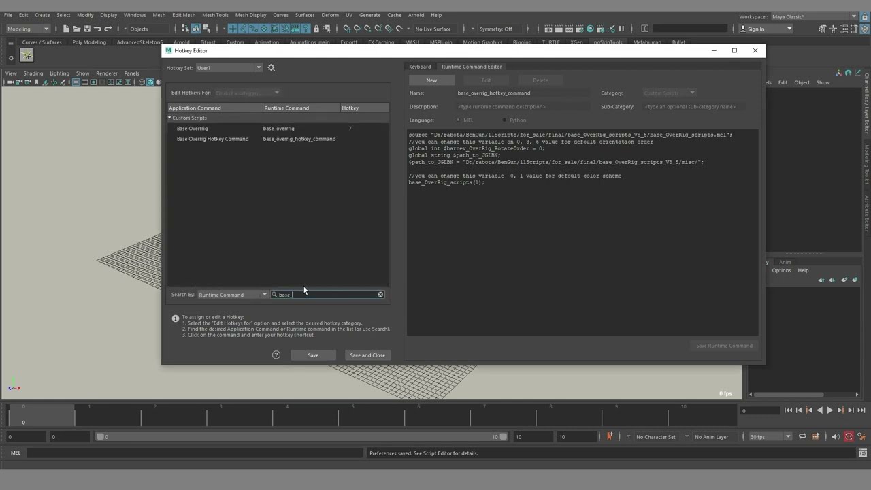Click the Delete runtime command button
The width and height of the screenshot is (871, 490).
tap(540, 80)
